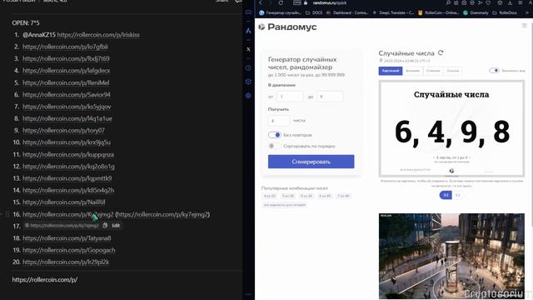Click the 'до' range end field
533x300 pixels.
point(330,97)
